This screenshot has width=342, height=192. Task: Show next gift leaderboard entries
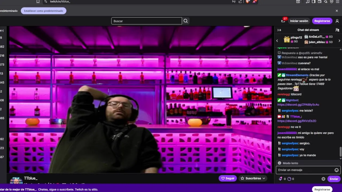(339, 41)
